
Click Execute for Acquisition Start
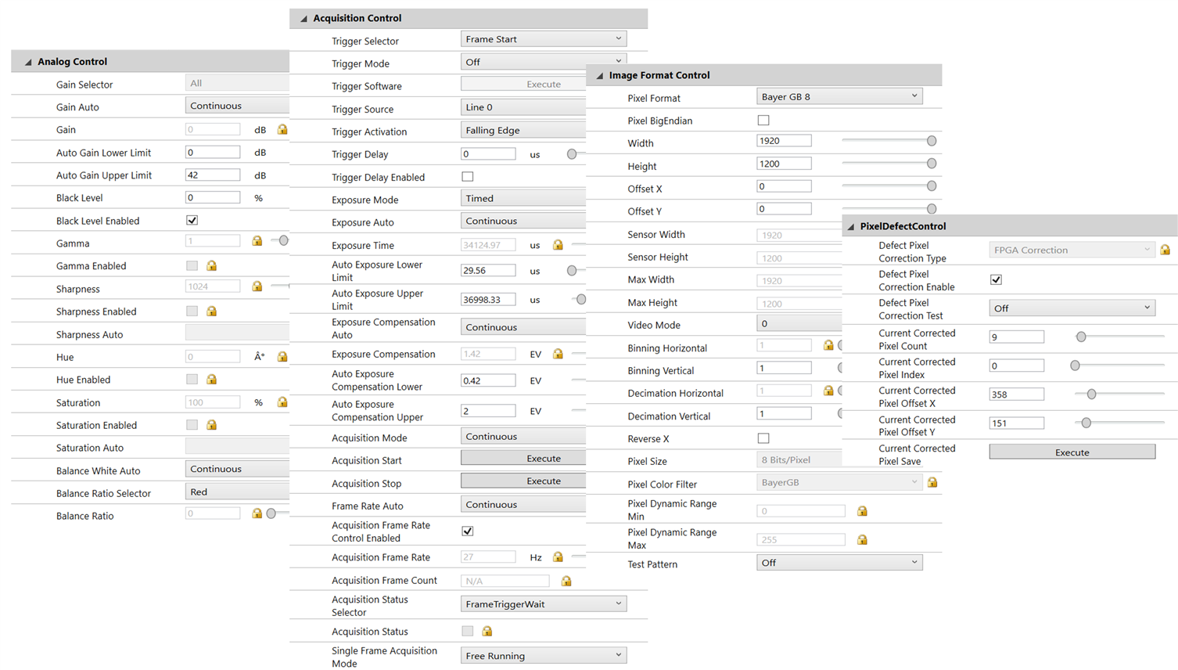tap(523, 459)
